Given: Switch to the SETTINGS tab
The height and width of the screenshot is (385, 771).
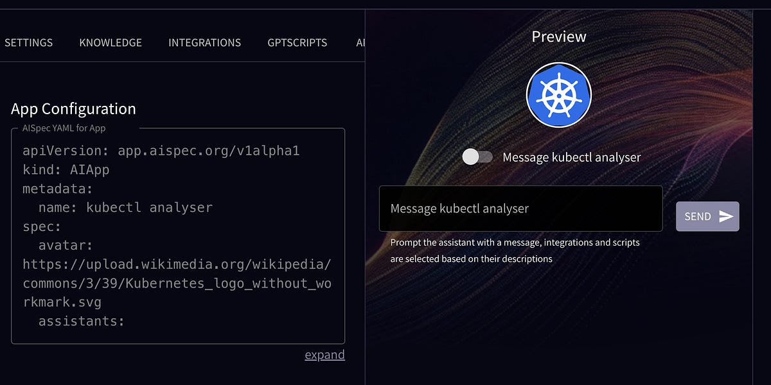Looking at the screenshot, I should click(x=28, y=42).
